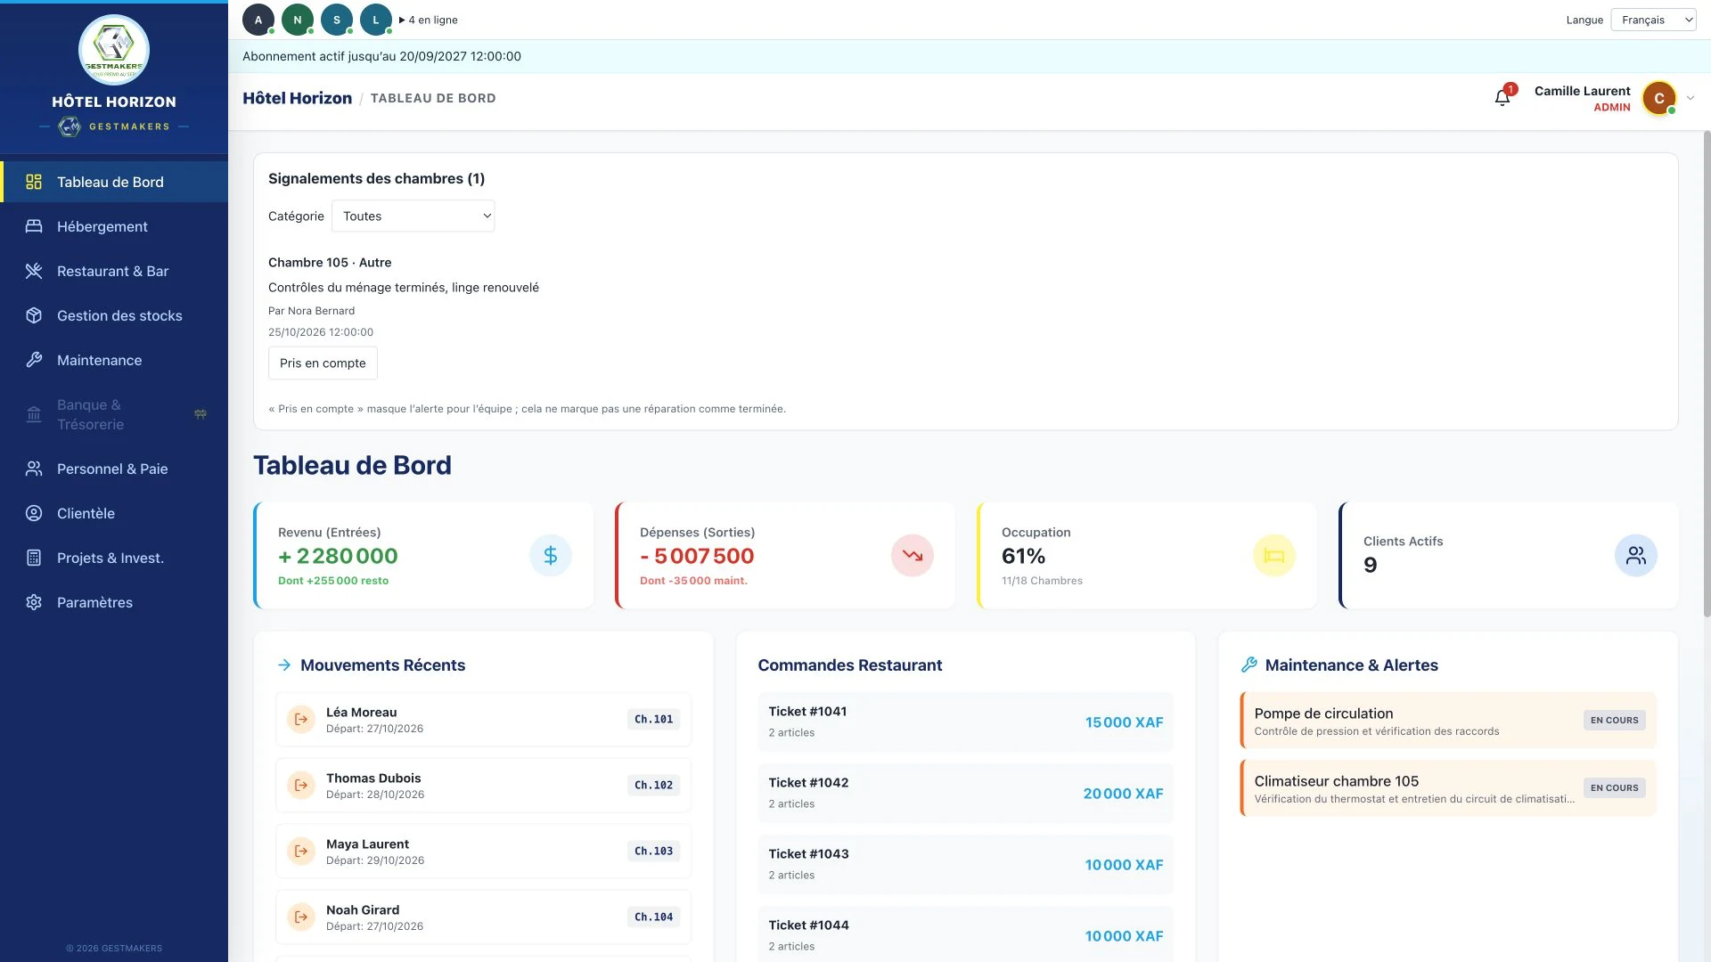
Task: Navigate to Personnel & Paie
Action: coord(114,469)
